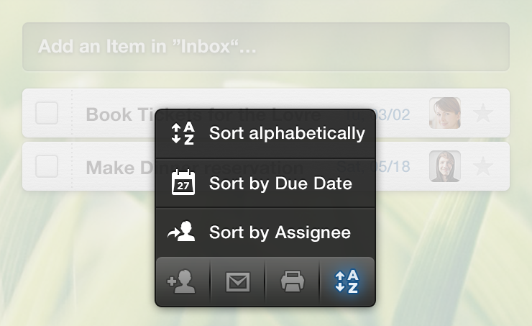Open the Book Tickets for the Louvre task title
Image resolution: width=532 pixels, height=326 pixels.
(x=119, y=114)
